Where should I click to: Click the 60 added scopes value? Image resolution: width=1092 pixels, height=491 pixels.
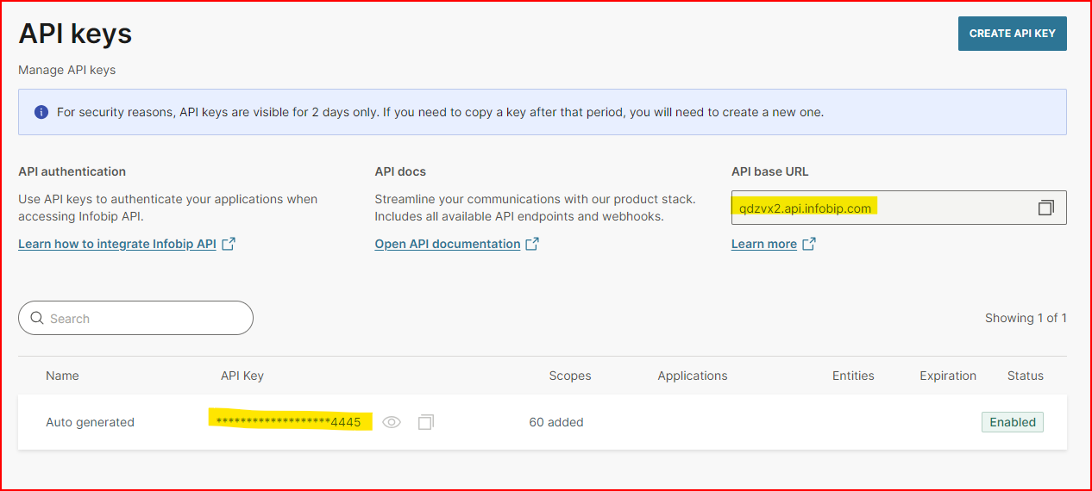pos(556,422)
